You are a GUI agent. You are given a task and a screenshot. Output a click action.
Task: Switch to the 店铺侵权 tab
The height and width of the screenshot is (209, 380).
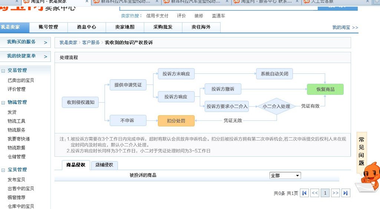(x=104, y=165)
